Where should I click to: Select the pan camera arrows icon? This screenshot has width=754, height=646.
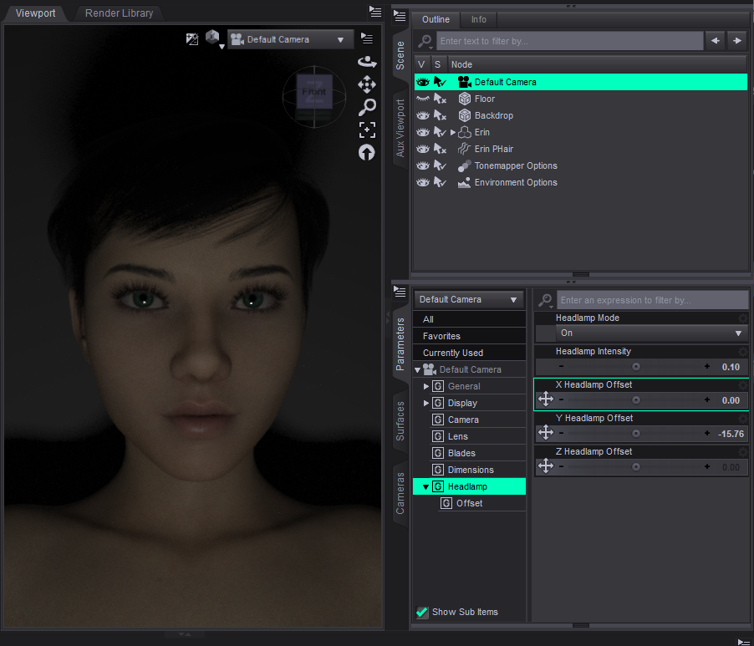tap(367, 84)
